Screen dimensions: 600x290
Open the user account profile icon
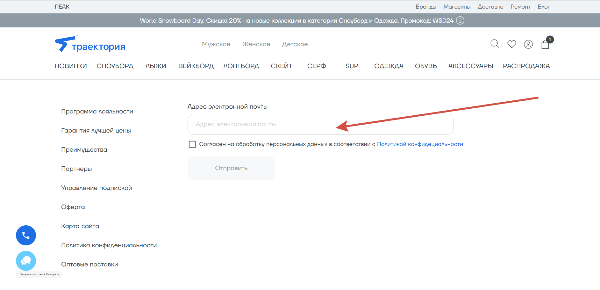click(528, 44)
